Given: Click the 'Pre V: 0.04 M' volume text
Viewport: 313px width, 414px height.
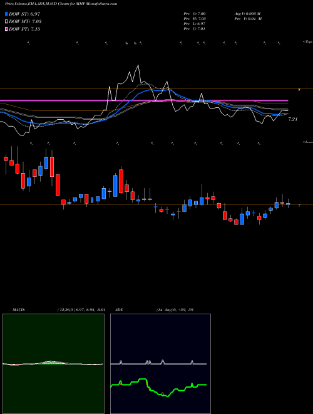Looking at the screenshot, I should coord(248,19).
